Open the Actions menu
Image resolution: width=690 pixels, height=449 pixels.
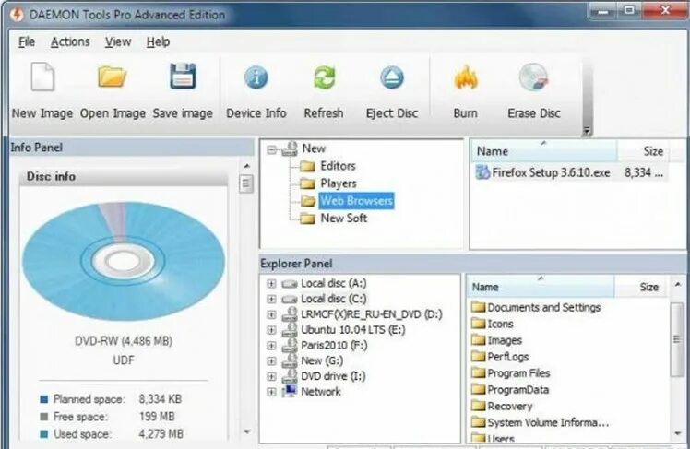pyautogui.click(x=70, y=41)
